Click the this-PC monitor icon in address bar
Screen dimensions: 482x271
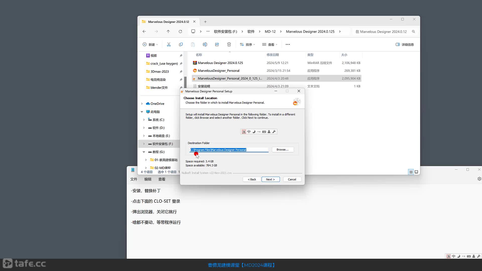[193, 31]
